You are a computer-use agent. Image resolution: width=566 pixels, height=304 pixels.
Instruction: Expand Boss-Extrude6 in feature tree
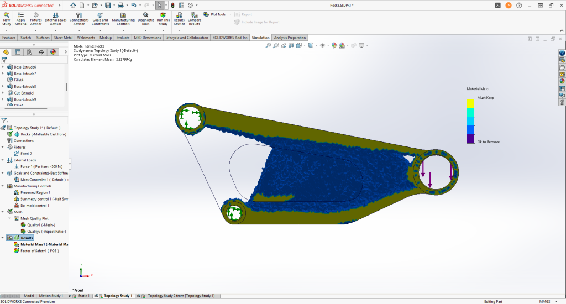(x=3, y=67)
